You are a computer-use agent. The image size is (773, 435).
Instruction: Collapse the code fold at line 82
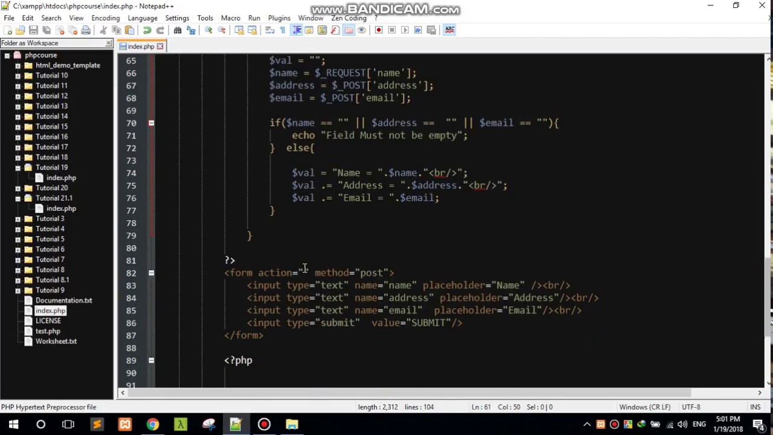point(151,273)
